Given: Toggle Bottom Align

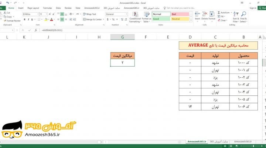Looking at the screenshot, I should pos(66,14).
